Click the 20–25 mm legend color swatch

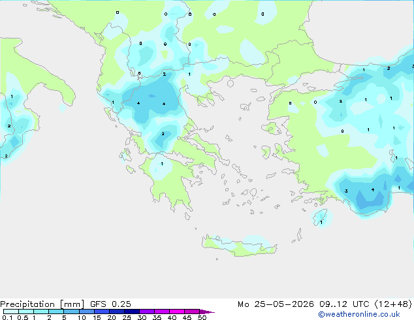[x=117, y=312]
